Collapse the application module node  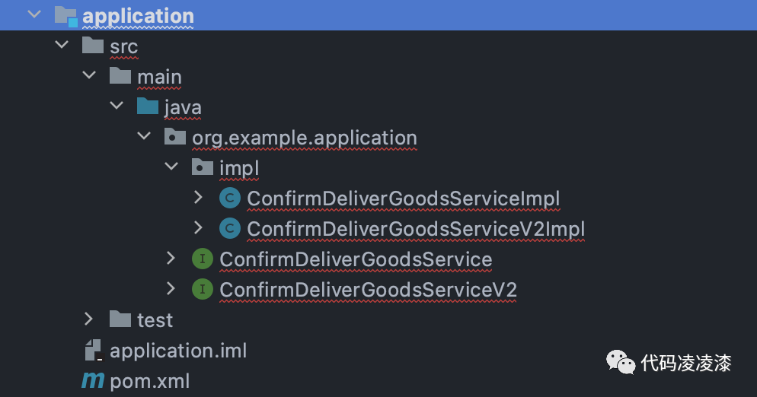[x=33, y=15]
